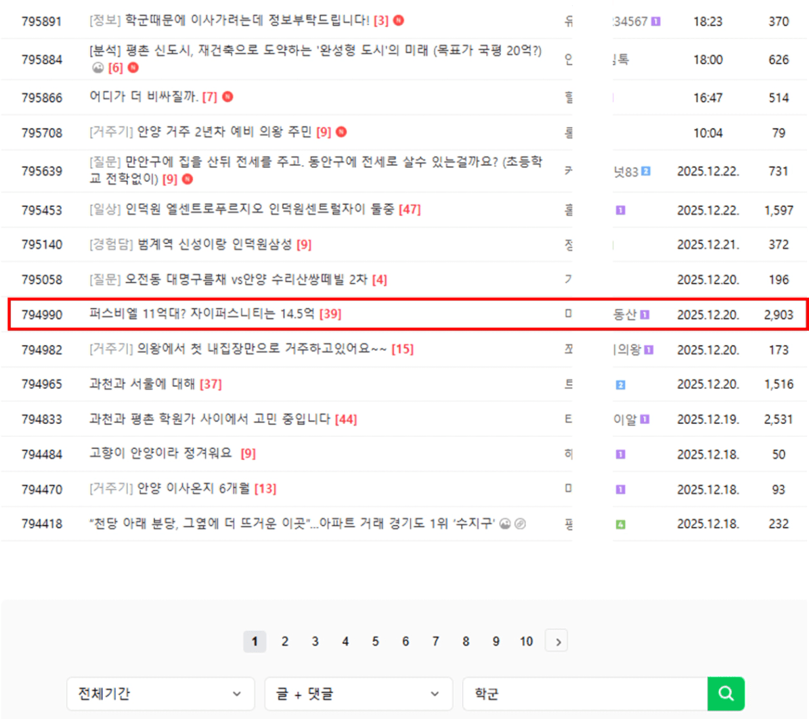Click the [44] comment count link

click(x=346, y=419)
